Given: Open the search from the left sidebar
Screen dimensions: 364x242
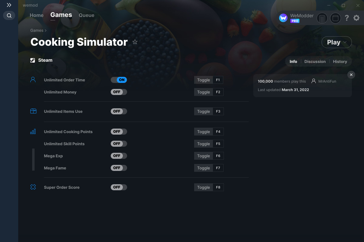Looking at the screenshot, I should (x=9, y=15).
